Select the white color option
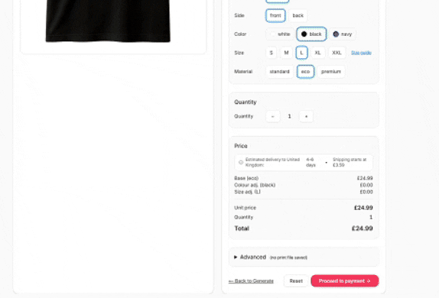The width and height of the screenshot is (439, 298). point(280,34)
